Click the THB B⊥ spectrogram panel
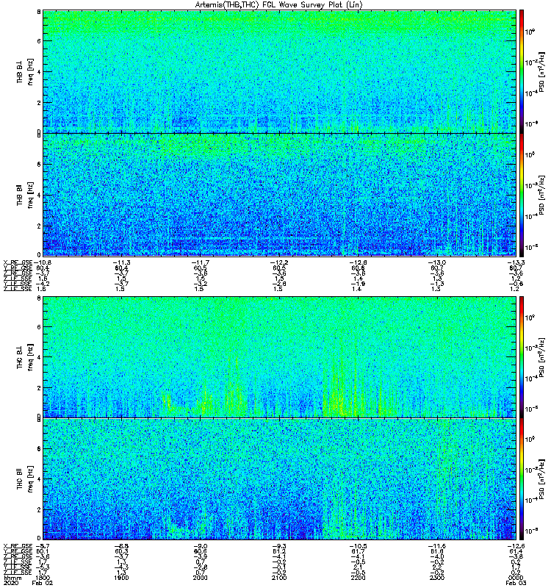 (x=279, y=71)
